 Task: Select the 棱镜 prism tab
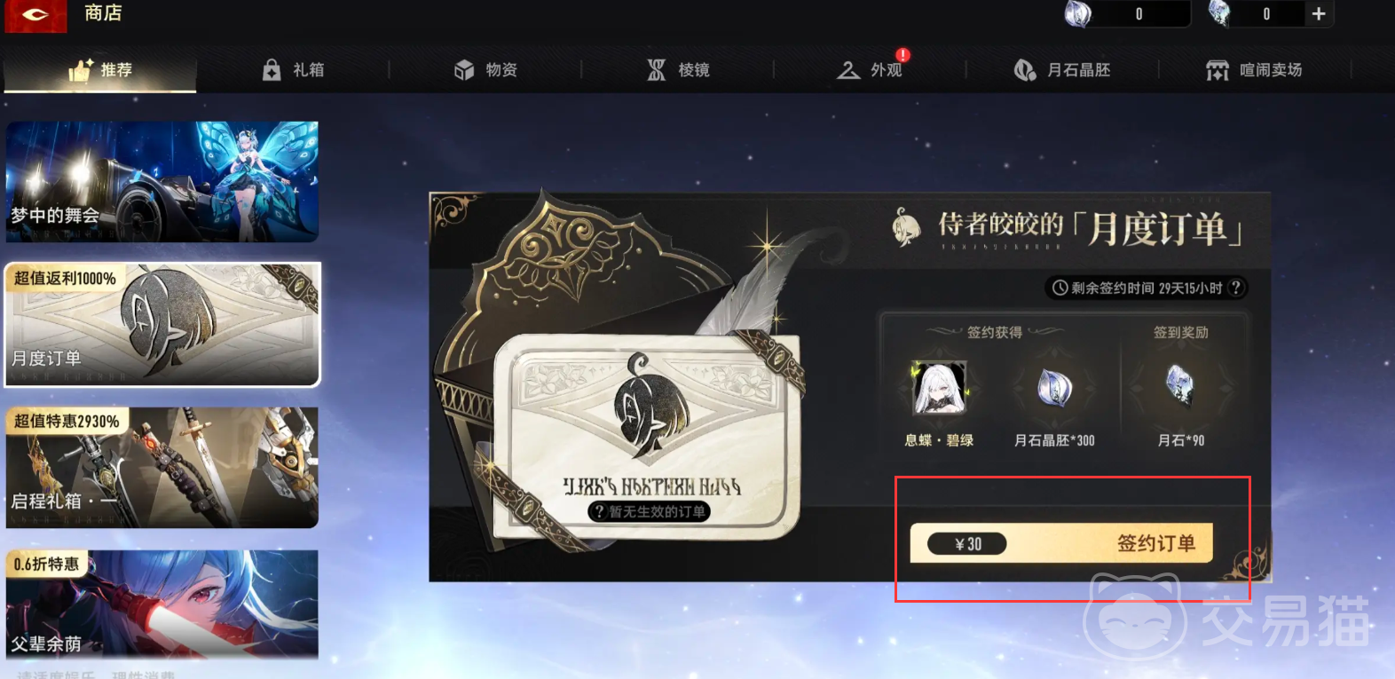[679, 70]
